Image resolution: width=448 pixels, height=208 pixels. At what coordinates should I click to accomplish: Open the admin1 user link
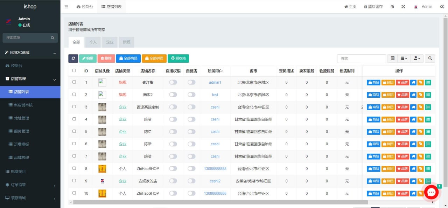point(215,82)
